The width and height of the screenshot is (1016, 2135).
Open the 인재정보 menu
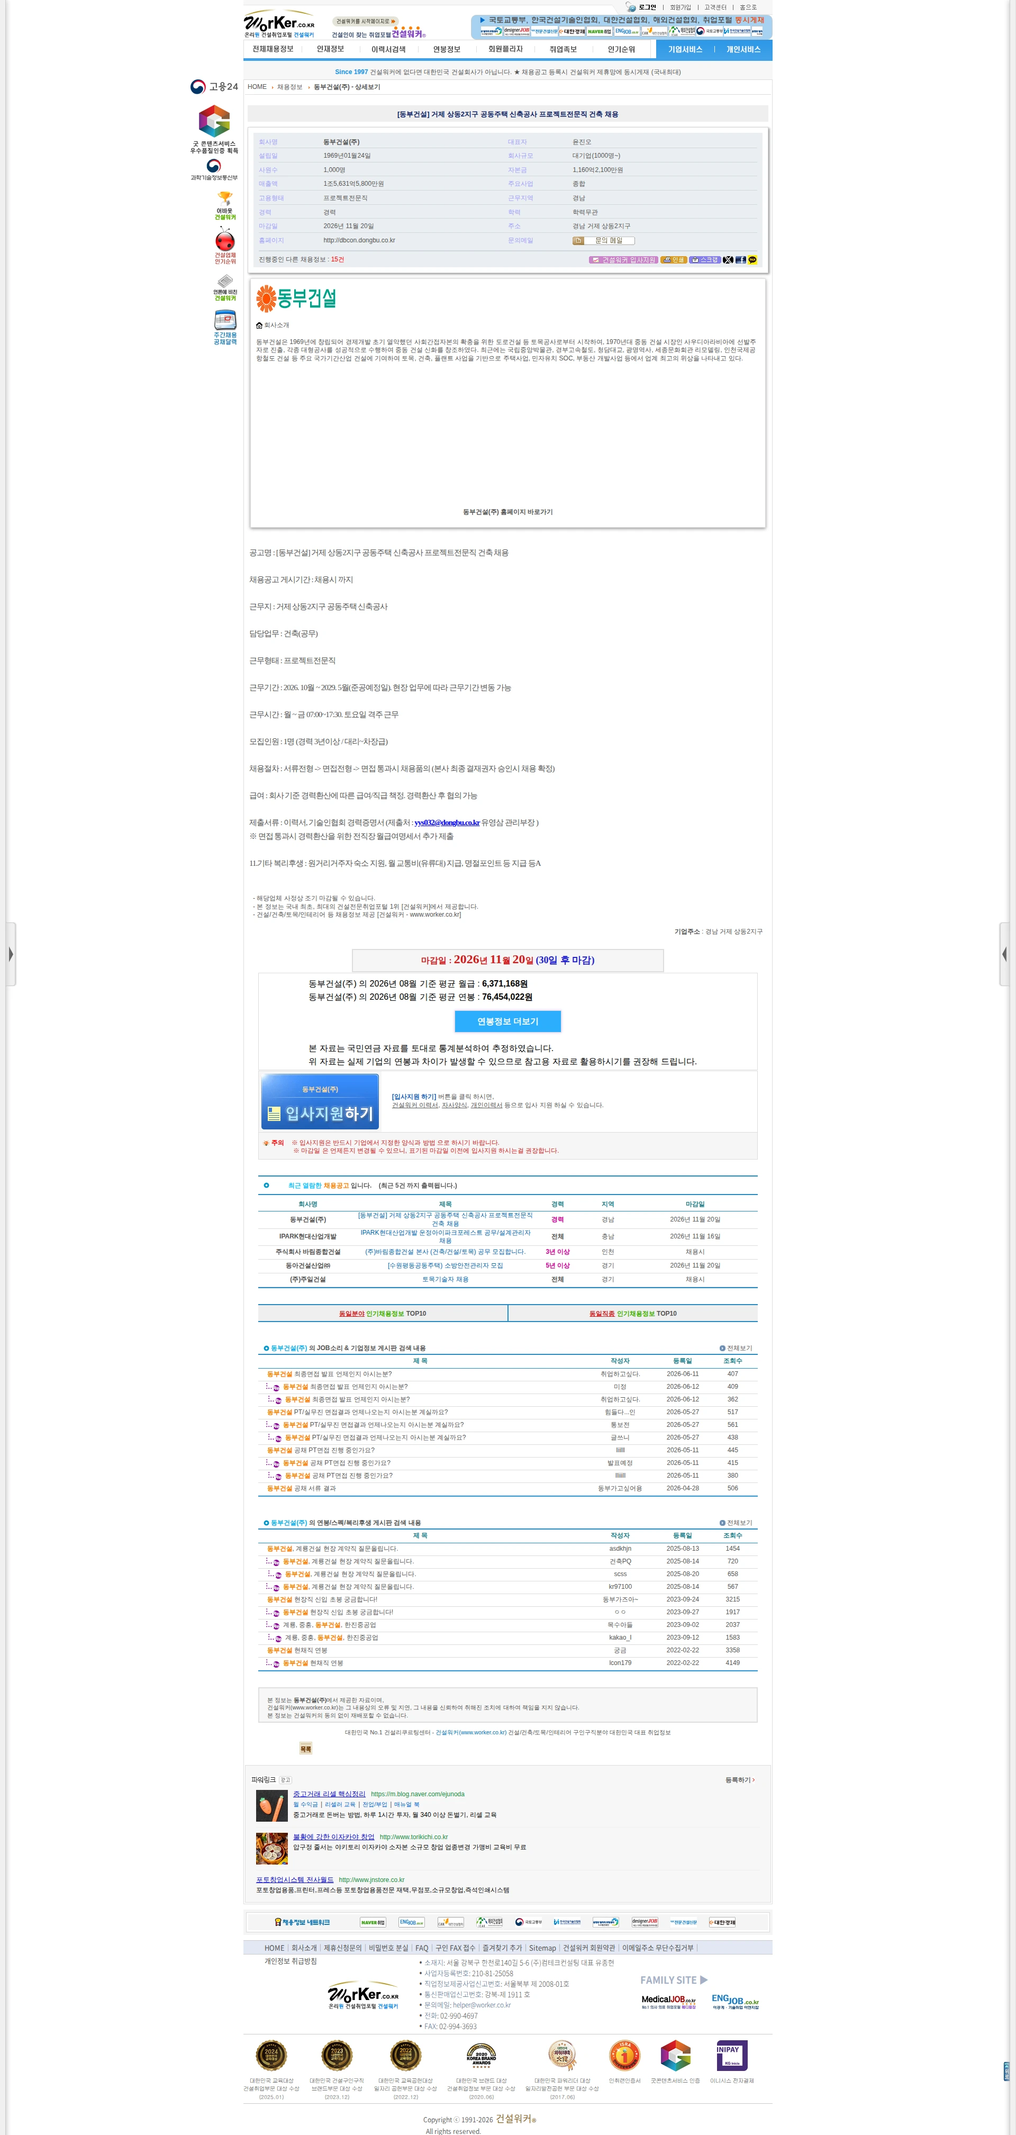[x=330, y=49]
